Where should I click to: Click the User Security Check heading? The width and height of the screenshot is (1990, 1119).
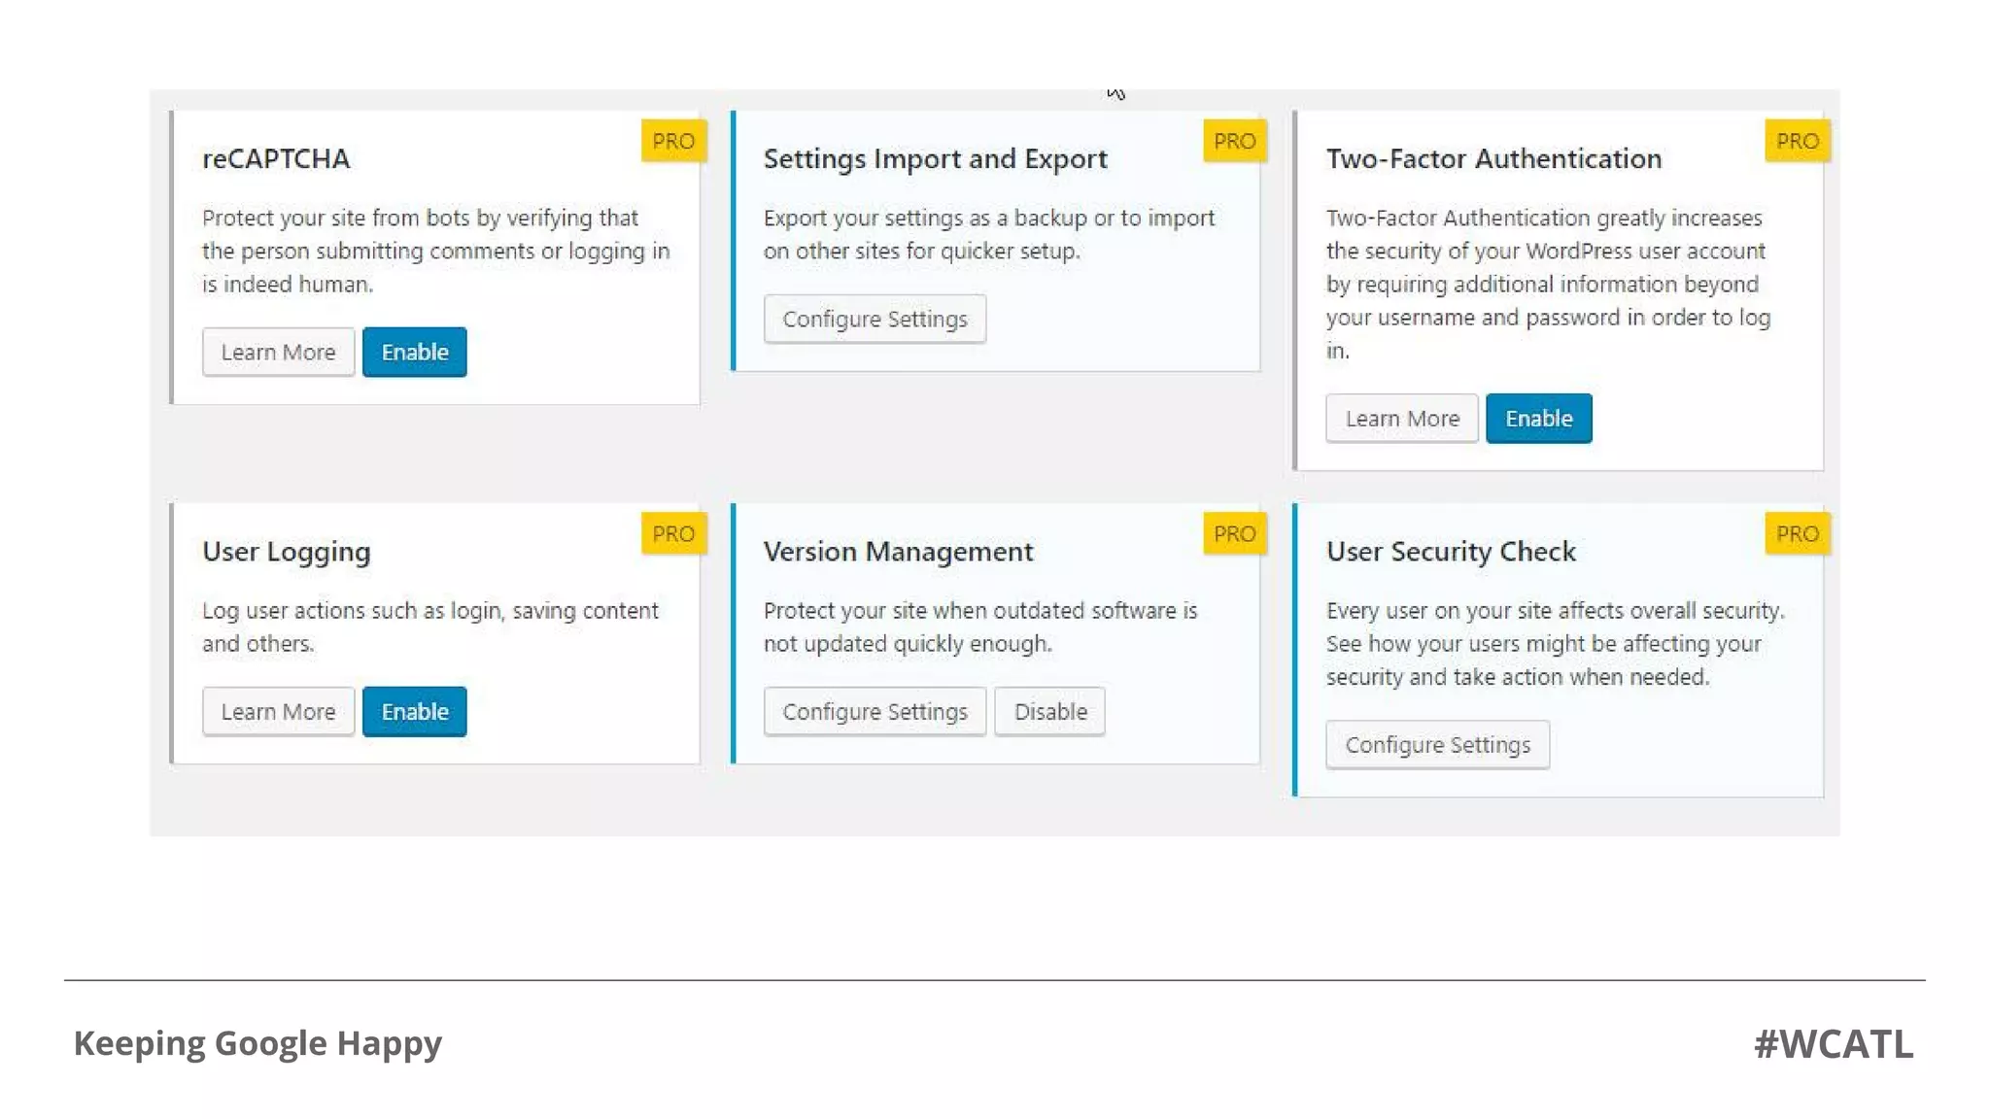click(x=1450, y=551)
